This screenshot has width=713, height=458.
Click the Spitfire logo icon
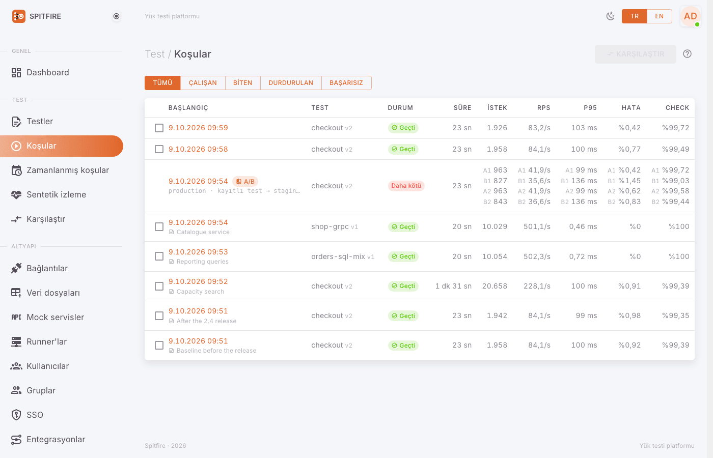19,16
